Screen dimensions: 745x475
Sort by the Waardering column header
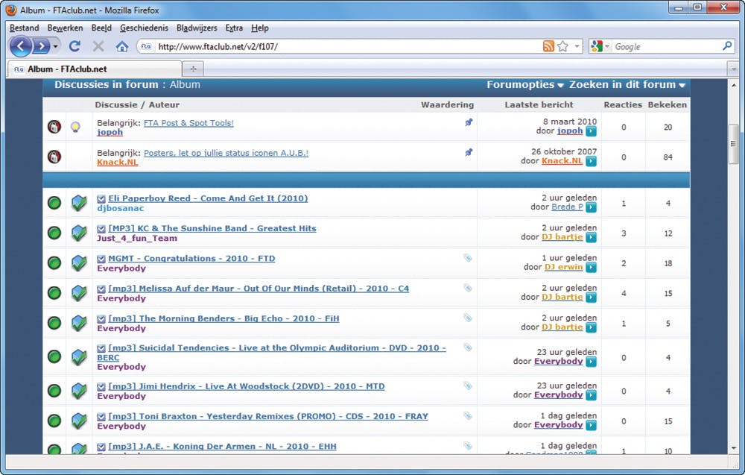tap(447, 104)
